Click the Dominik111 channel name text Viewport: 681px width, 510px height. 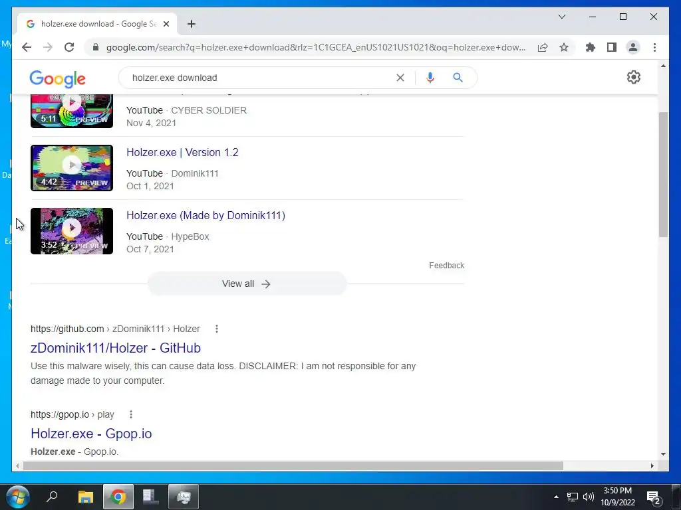(195, 173)
